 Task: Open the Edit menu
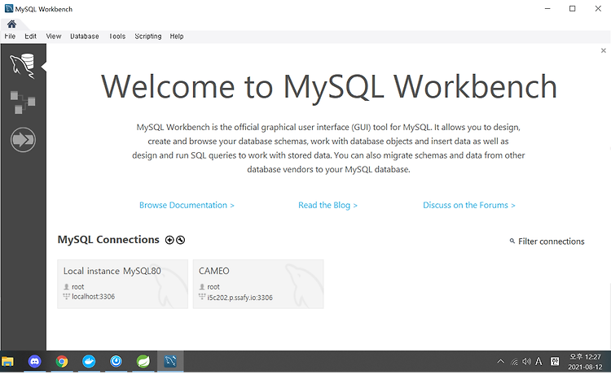click(30, 36)
